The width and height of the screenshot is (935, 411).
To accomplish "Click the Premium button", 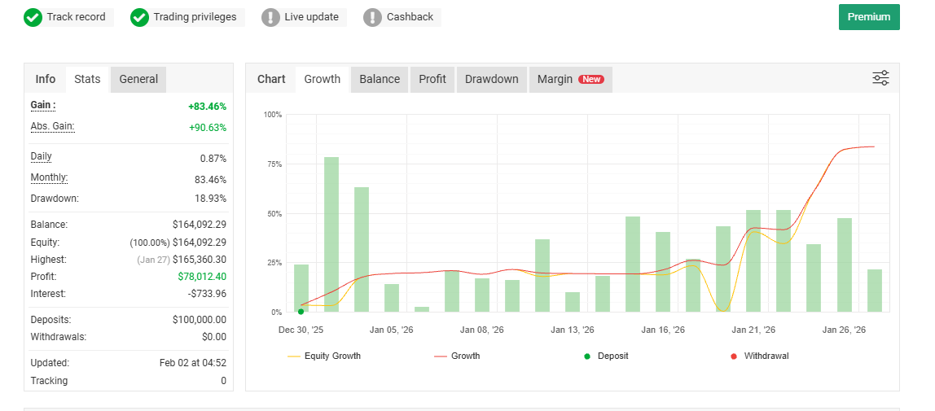I will (868, 17).
